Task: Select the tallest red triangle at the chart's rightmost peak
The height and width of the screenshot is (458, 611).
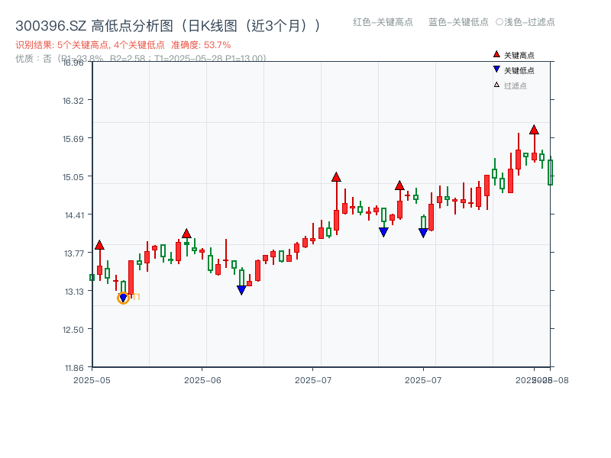Action: (x=533, y=130)
